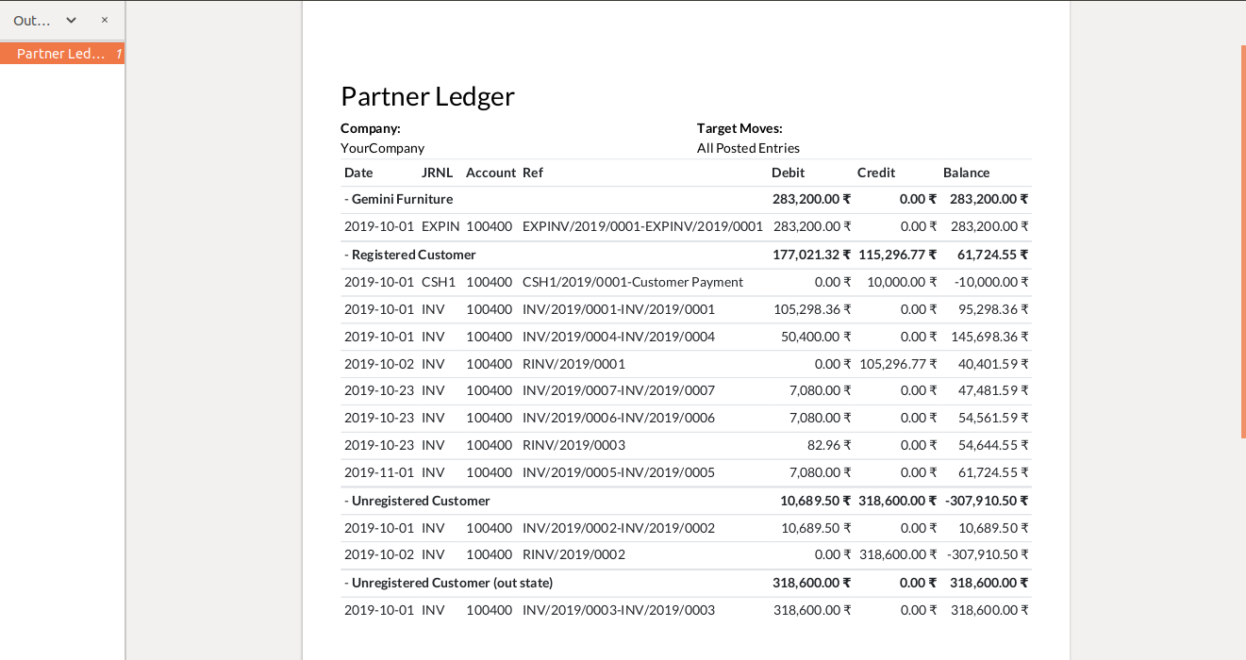Click the RINV/2019/0002 reference row
Screen dimensions: 1246x660
[573, 554]
